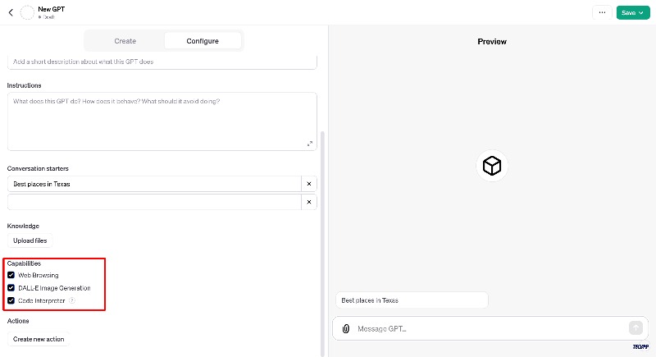Image resolution: width=656 pixels, height=357 pixels.
Task: Expand the Instructions box using corner arrows icon
Action: point(310,144)
